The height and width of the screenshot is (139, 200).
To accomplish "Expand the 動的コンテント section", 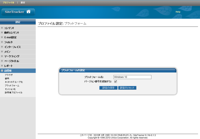I will [x=2, y=33].
